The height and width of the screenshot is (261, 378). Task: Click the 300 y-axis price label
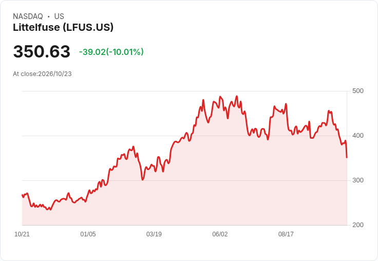click(x=358, y=180)
